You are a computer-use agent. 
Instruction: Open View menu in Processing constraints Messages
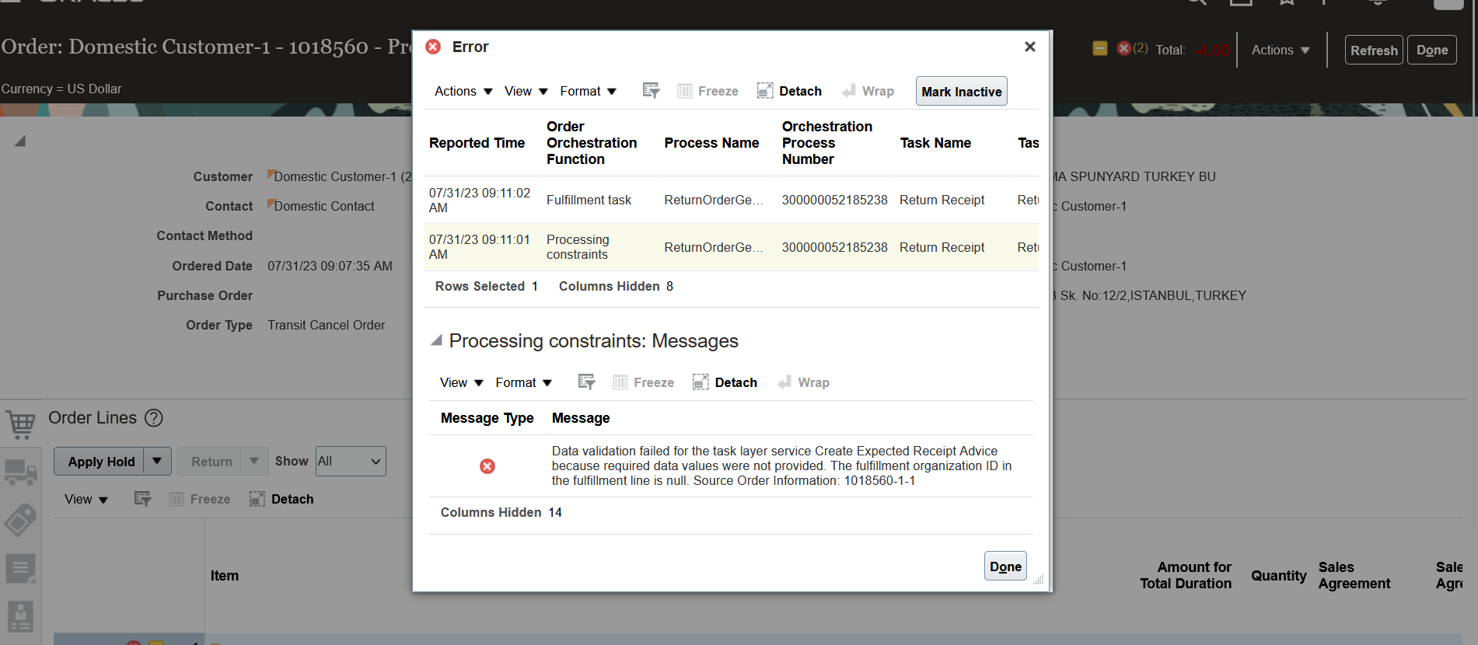[462, 382]
